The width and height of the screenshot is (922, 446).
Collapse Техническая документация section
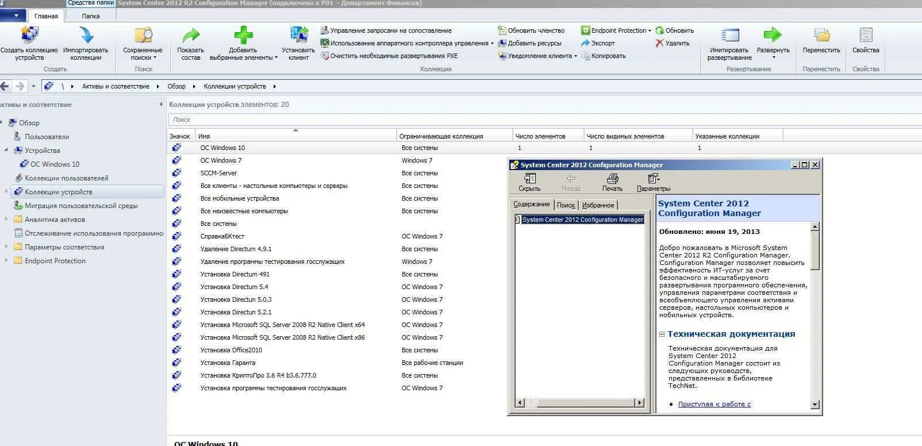point(662,334)
